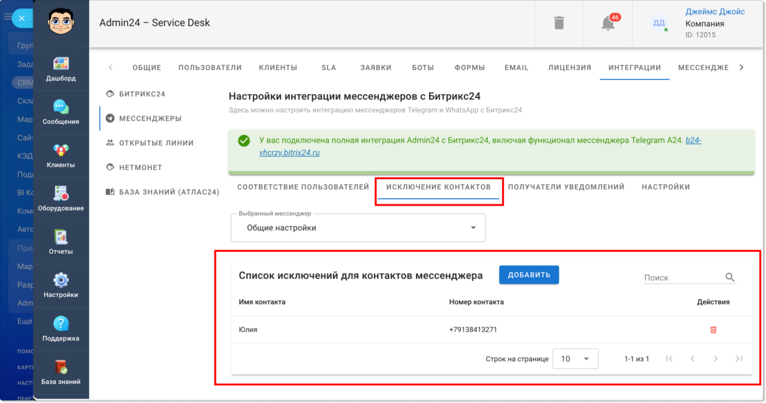Switch to the БОТЫ tab
The height and width of the screenshot is (403, 766).
(x=423, y=68)
